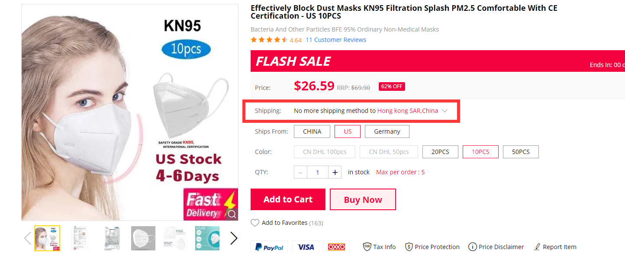Click the magnifier zoom icon on product image
This screenshot has height=253, width=625.
click(232, 214)
